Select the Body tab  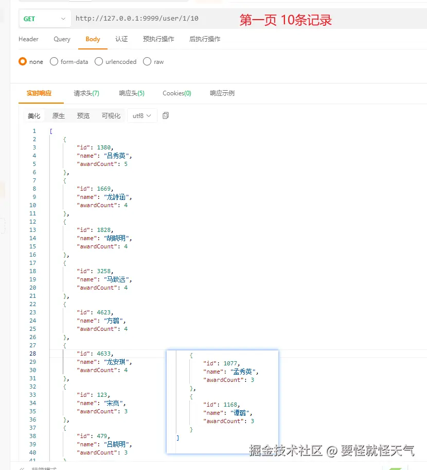(93, 39)
